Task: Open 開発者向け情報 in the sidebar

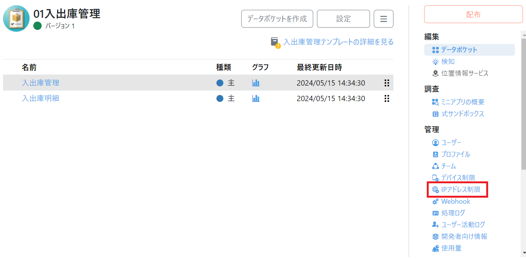Action: 464,236
